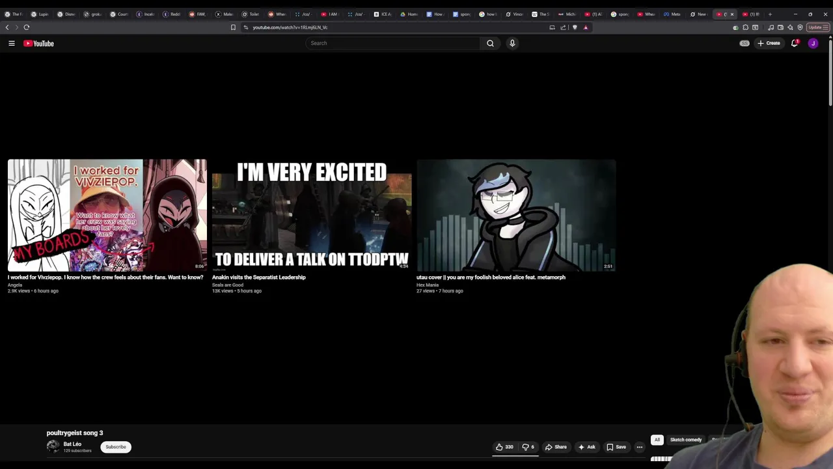The width and height of the screenshot is (833, 469).
Task: Open more actions ellipsis under video
Action: pos(640,447)
